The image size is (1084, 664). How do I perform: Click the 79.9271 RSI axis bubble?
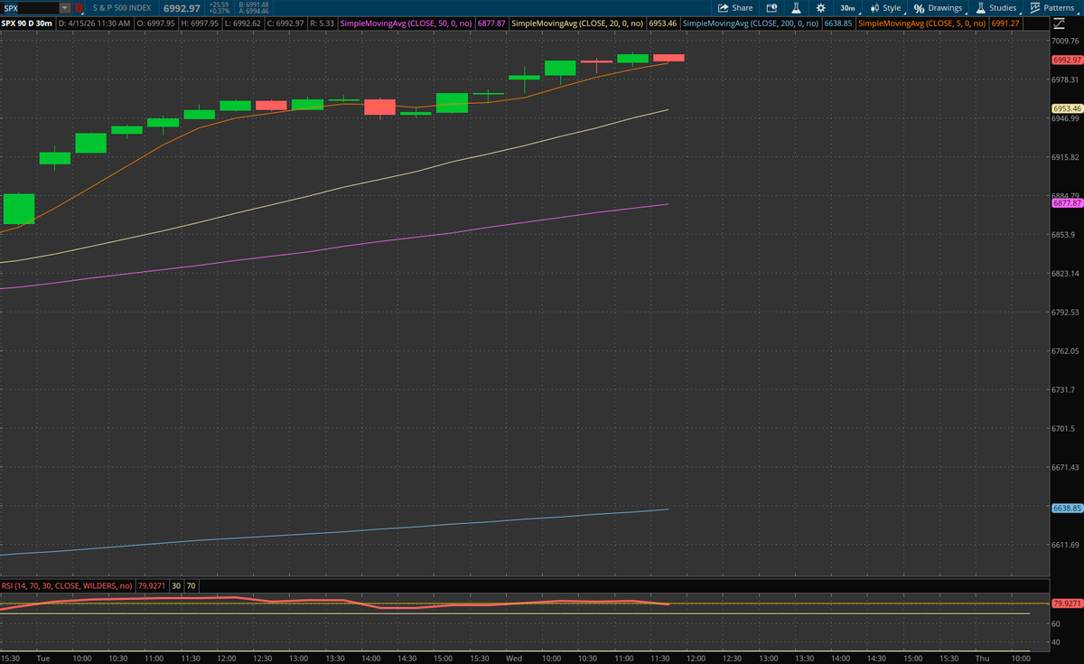[1067, 603]
